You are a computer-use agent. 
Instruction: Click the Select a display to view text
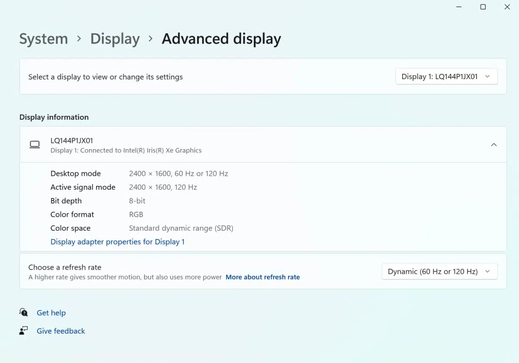coord(106,77)
